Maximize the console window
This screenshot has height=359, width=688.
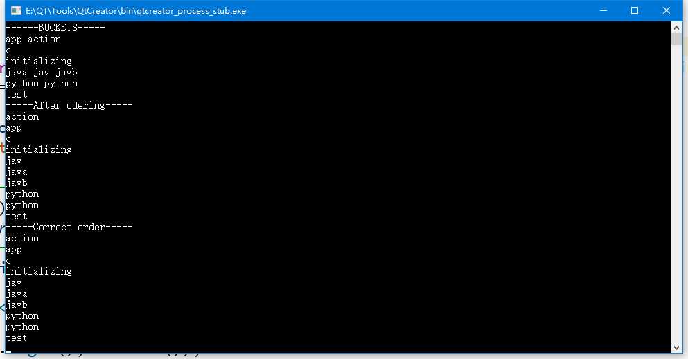tap(635, 10)
